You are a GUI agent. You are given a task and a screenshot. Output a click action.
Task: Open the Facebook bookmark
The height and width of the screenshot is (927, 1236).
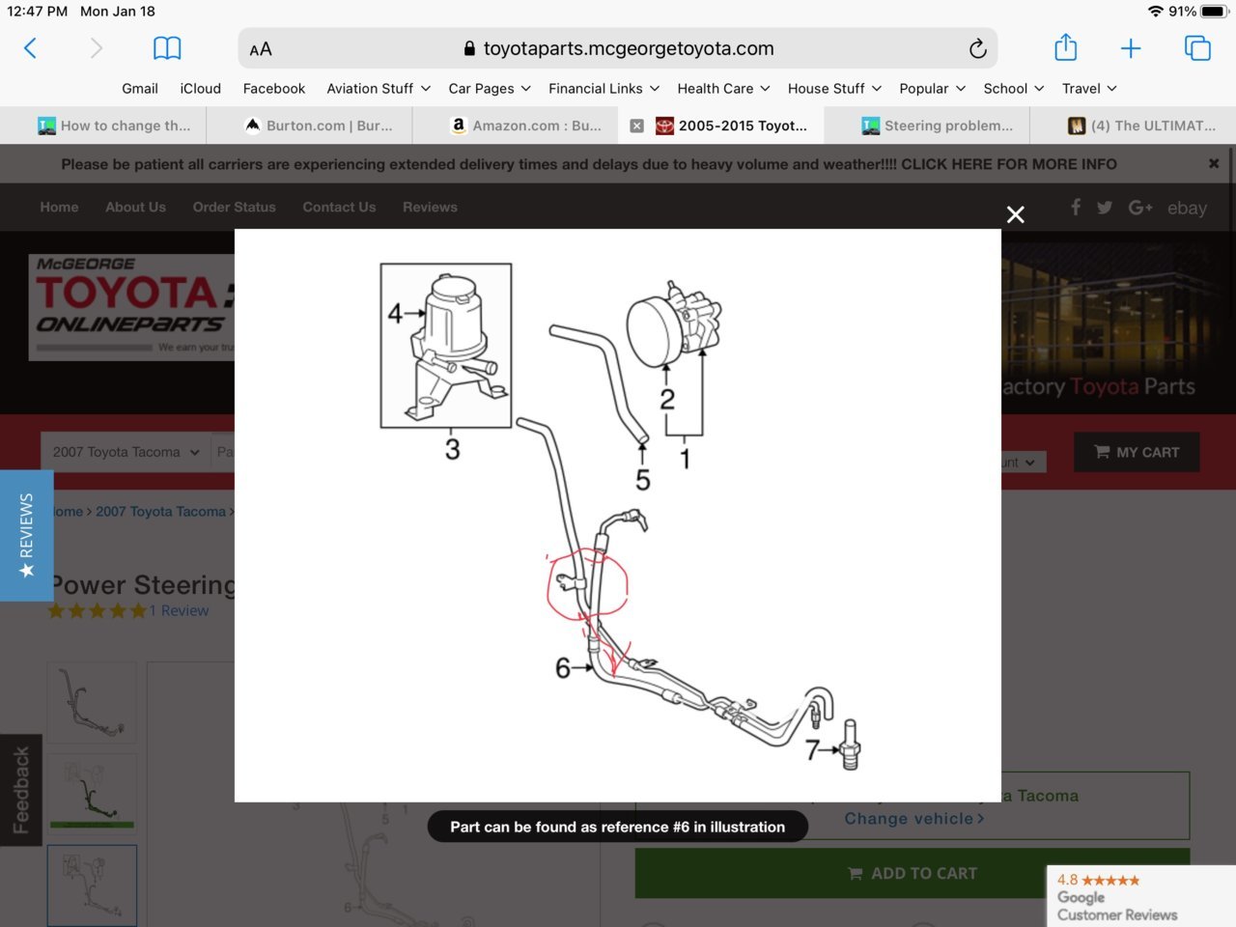(274, 88)
